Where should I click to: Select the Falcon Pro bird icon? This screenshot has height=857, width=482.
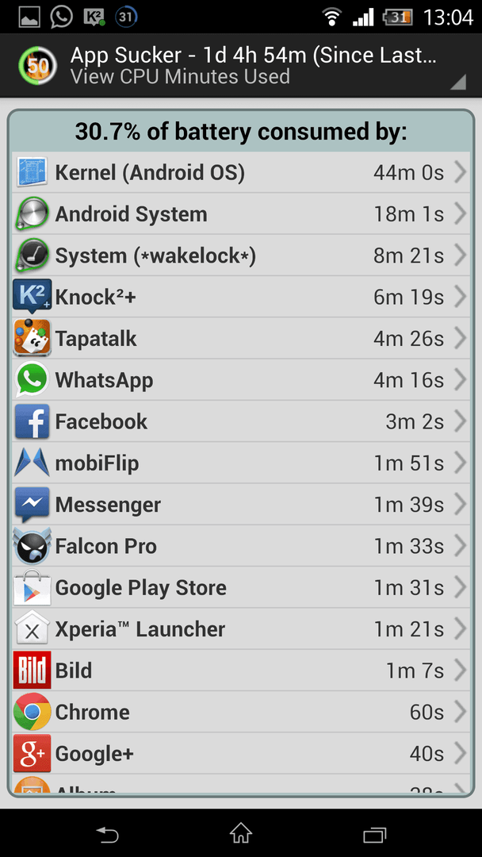(33, 546)
